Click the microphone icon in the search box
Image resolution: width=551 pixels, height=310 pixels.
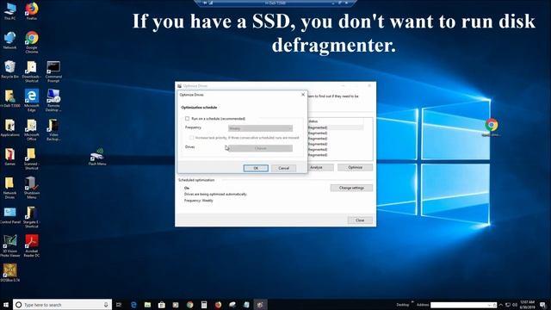(x=106, y=305)
